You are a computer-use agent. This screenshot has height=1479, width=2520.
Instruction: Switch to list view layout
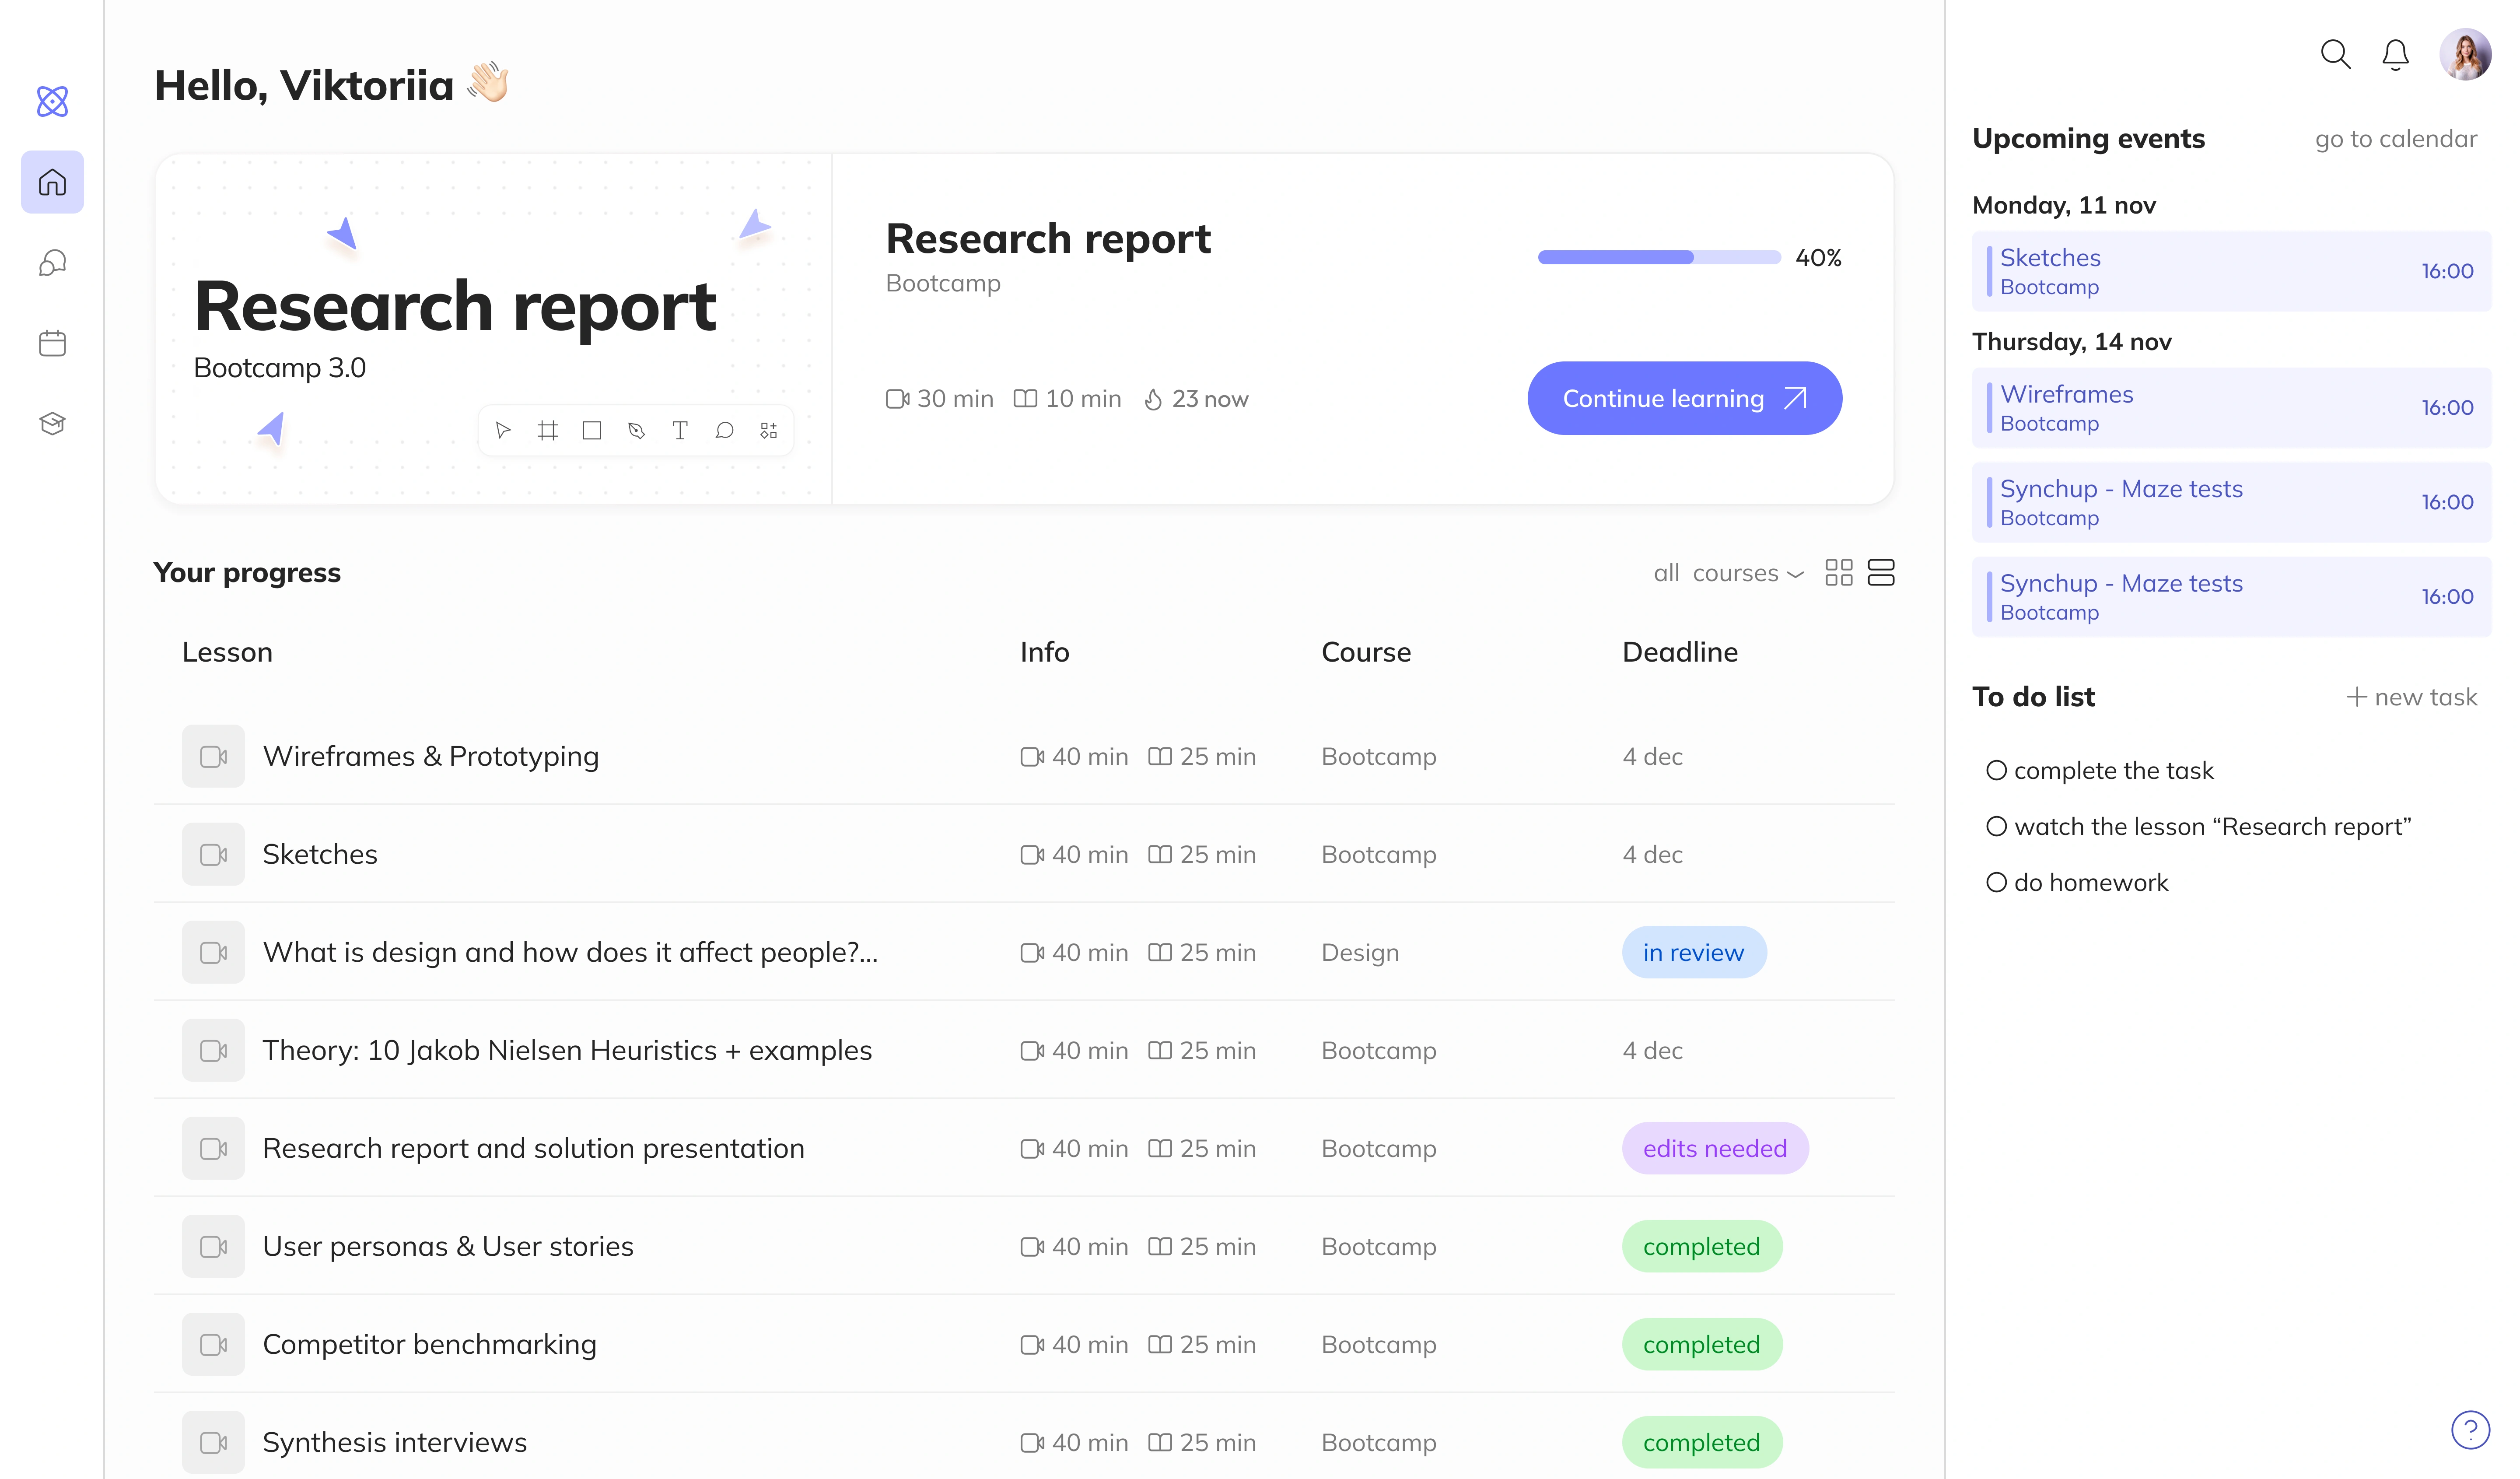click(1880, 572)
